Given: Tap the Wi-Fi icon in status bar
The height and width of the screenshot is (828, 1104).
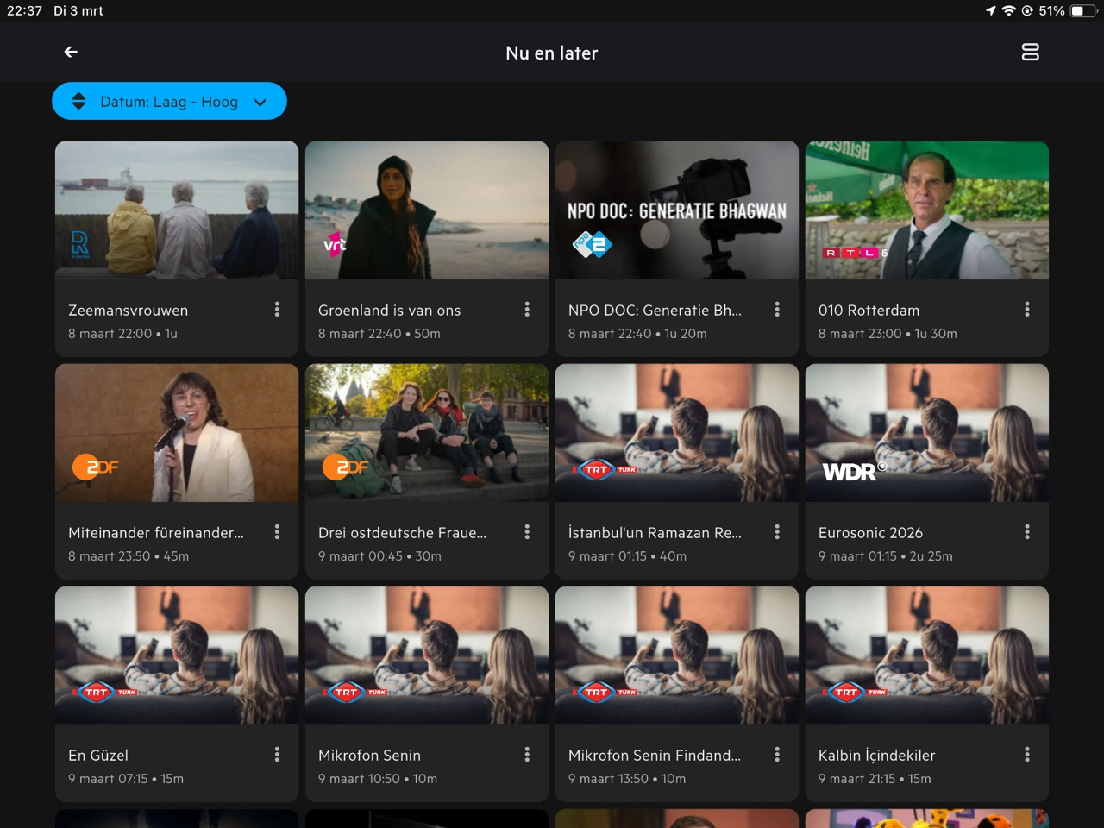Looking at the screenshot, I should click(1008, 11).
